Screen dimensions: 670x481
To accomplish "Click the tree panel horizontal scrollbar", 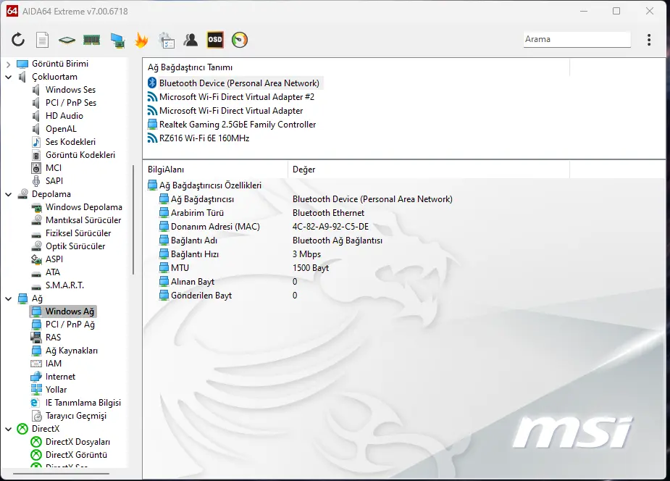I will tap(61, 473).
